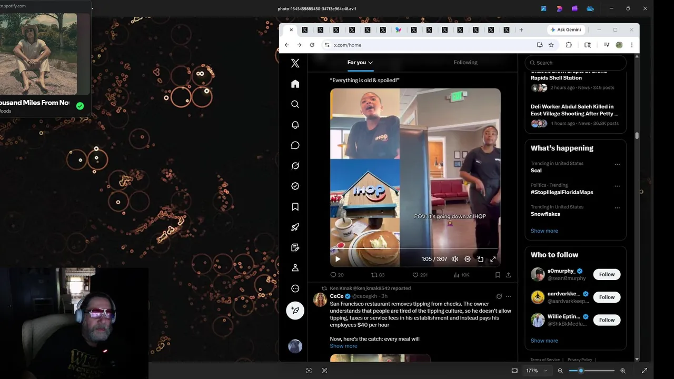Mute the IHOP video
The width and height of the screenshot is (674, 379).
455,259
